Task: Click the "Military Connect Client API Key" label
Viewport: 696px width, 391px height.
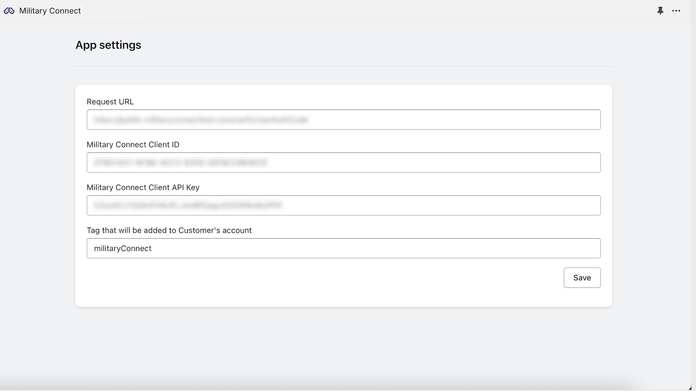Action: point(143,188)
